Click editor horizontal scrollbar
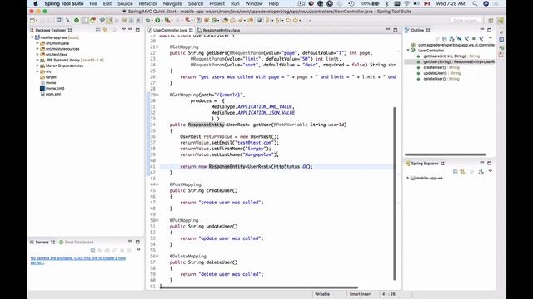This screenshot has height=299, width=533. click(259, 287)
